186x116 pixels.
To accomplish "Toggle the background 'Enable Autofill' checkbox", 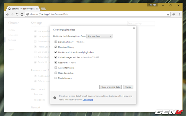I will tap(35, 76).
